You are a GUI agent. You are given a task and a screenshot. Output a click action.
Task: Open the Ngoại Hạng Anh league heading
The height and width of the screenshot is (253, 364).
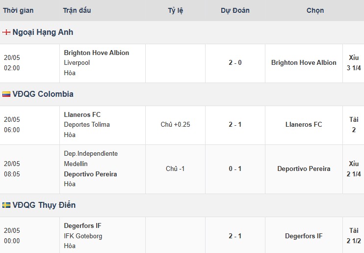[x=43, y=32]
